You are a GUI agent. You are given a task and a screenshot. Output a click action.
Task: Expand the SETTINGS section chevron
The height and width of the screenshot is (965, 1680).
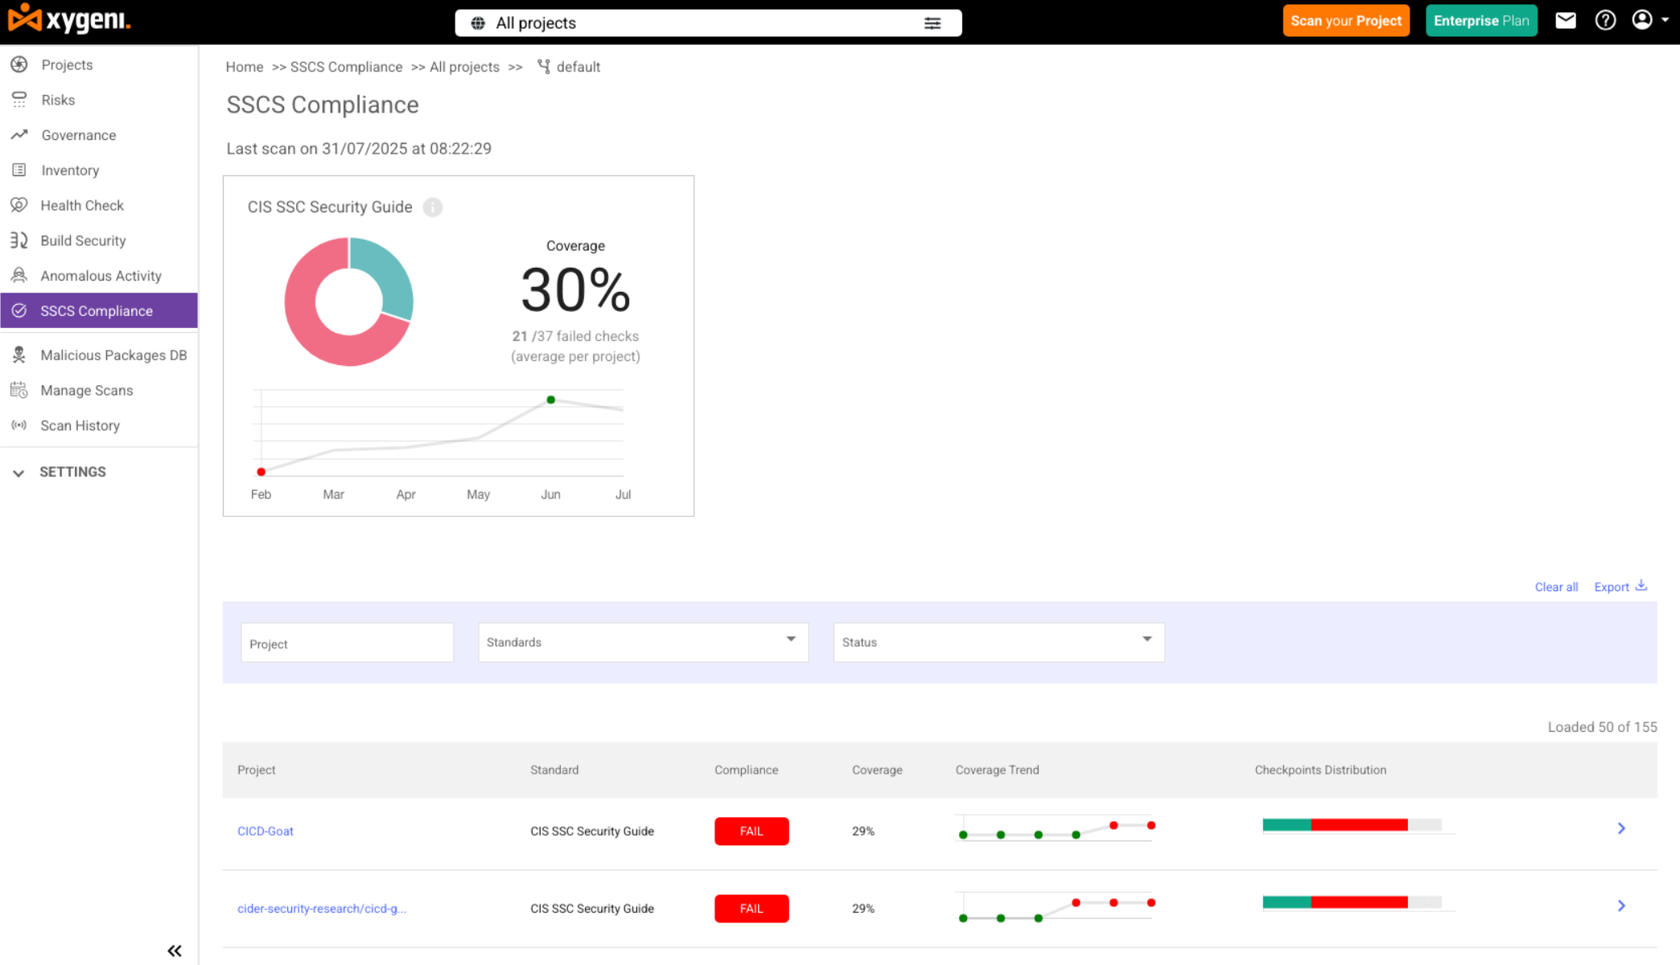pos(19,473)
